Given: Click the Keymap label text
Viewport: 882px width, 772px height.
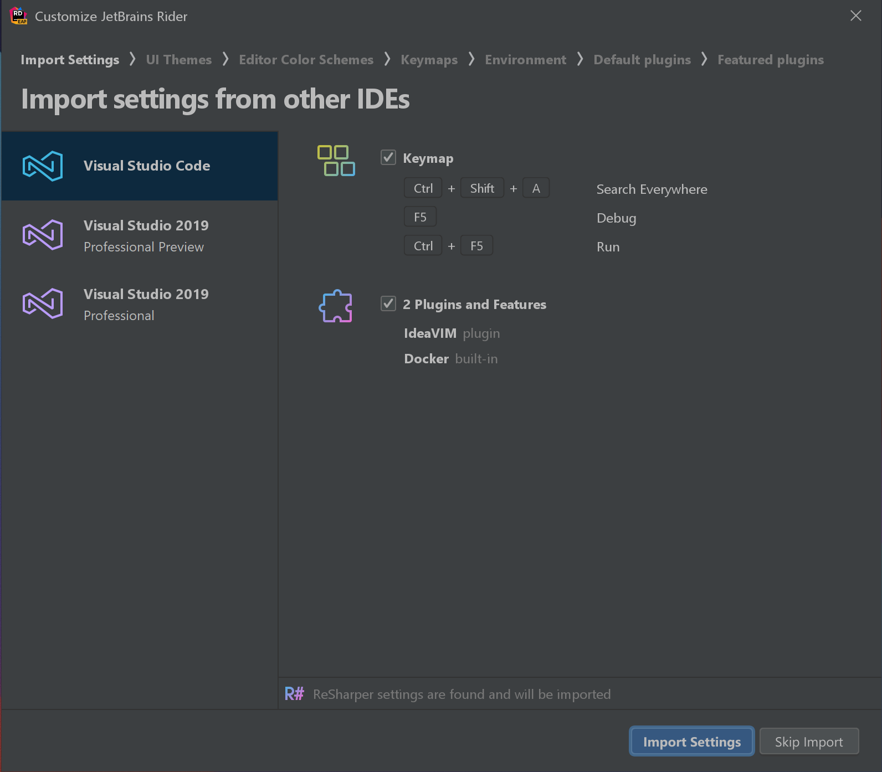Looking at the screenshot, I should [x=428, y=158].
